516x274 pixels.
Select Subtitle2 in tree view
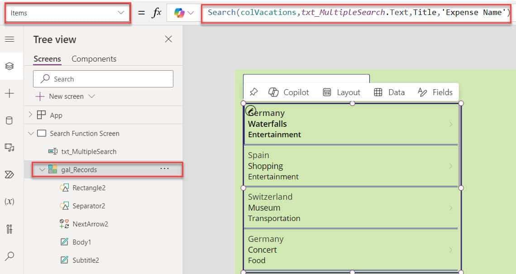point(86,260)
